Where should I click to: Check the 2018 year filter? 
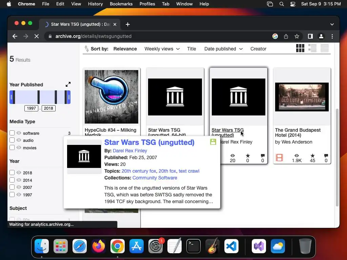(x=12, y=172)
